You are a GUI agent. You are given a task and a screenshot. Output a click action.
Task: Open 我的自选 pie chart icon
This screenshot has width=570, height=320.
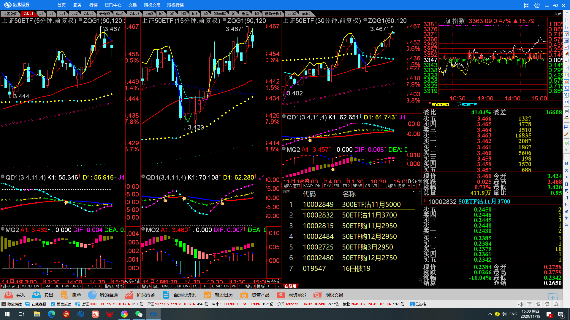tap(92, 295)
